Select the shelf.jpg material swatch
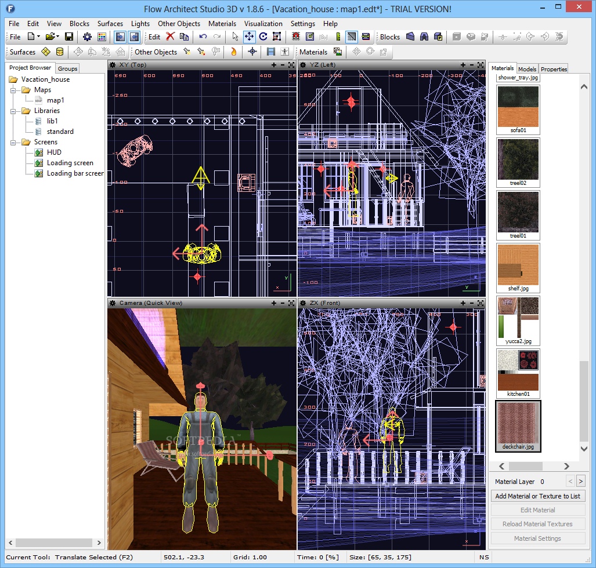 tap(518, 268)
